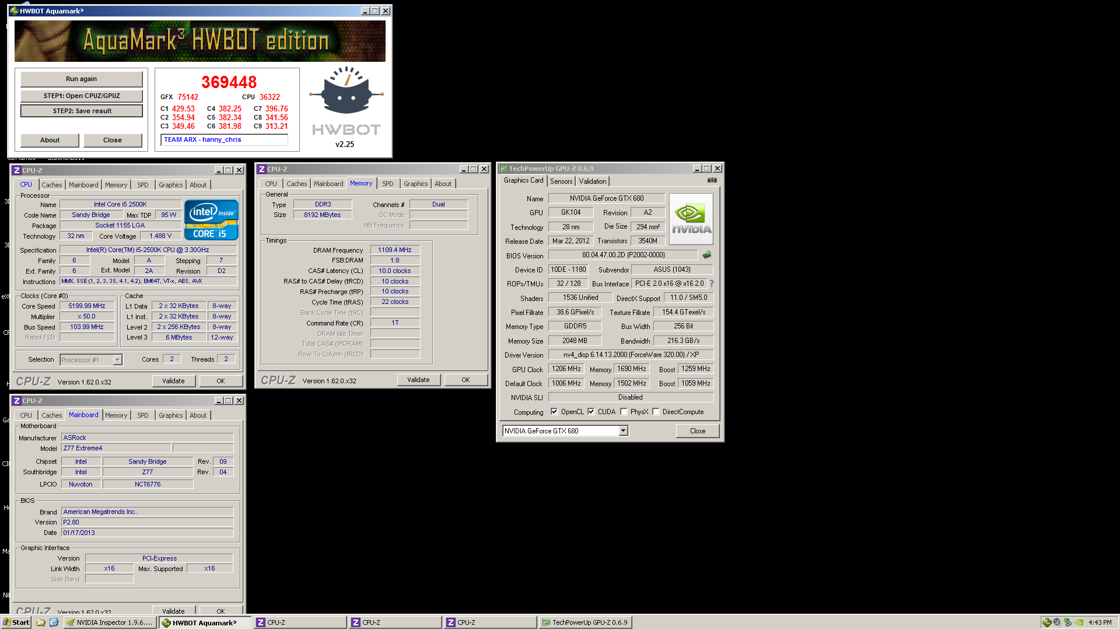The height and width of the screenshot is (630, 1120).
Task: Click the NVIDIA logo in GPU-Z
Action: pos(691,219)
